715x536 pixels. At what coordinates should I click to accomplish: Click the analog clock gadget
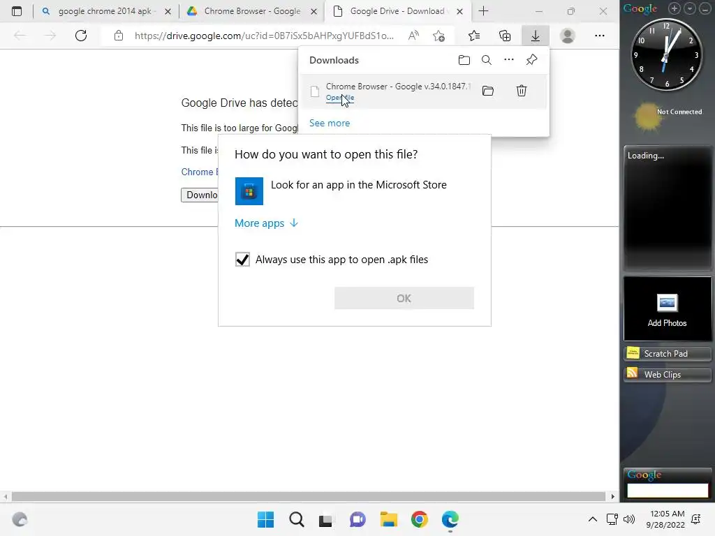click(x=666, y=54)
